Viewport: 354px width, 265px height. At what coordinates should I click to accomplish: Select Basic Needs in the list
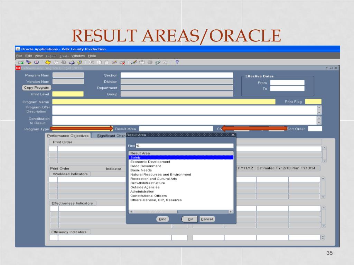[x=181, y=170]
